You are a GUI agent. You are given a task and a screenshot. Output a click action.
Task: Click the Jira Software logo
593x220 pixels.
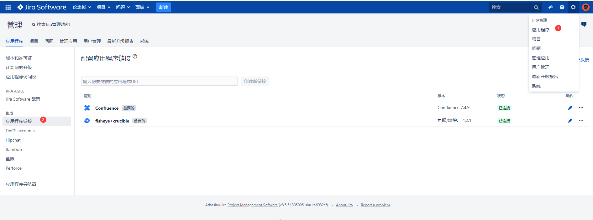pyautogui.click(x=42, y=7)
